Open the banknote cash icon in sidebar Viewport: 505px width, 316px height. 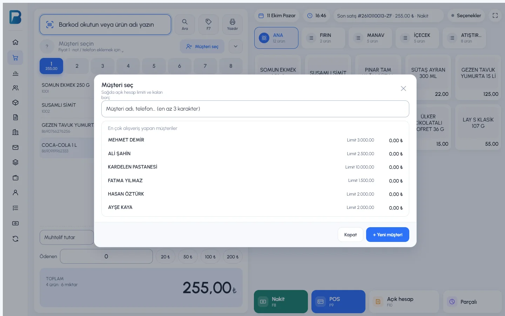click(x=15, y=223)
